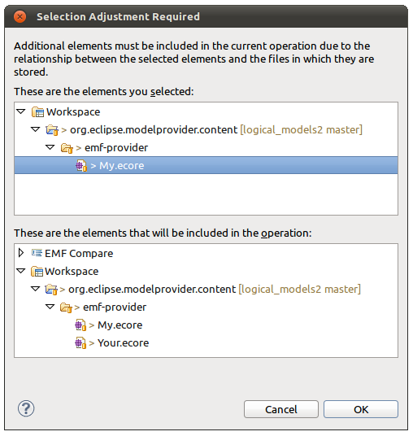The width and height of the screenshot is (413, 436).
Task: Click emf-provider folder icon in lower tree
Action: click(66, 307)
